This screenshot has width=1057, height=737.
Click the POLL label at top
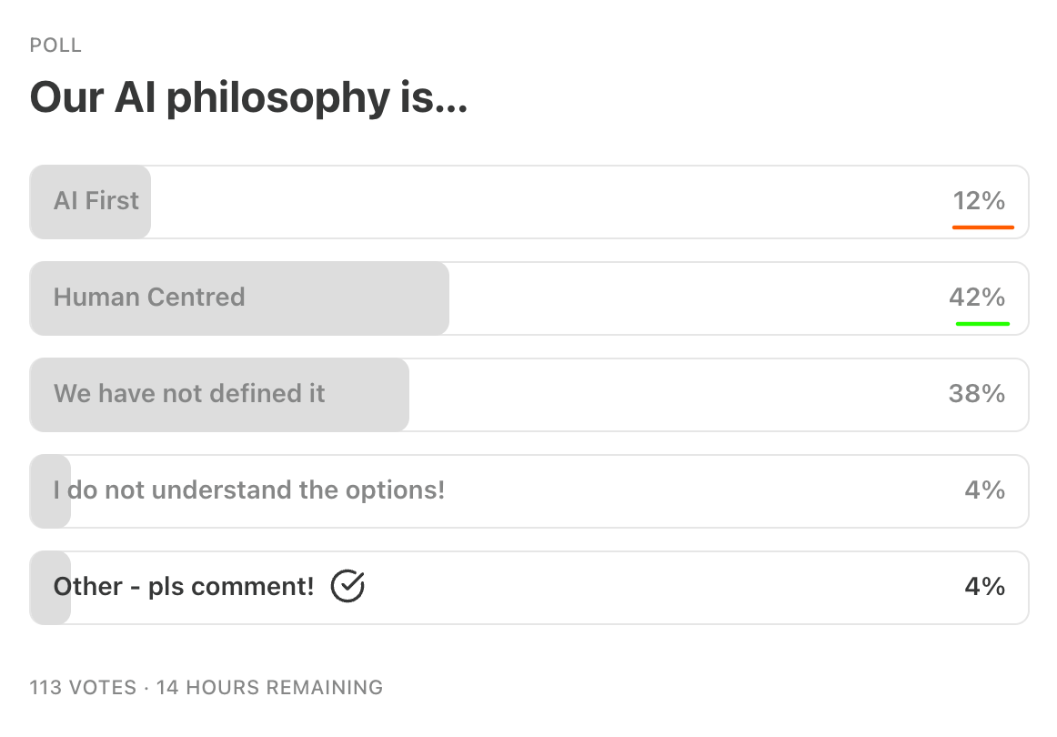(55, 45)
